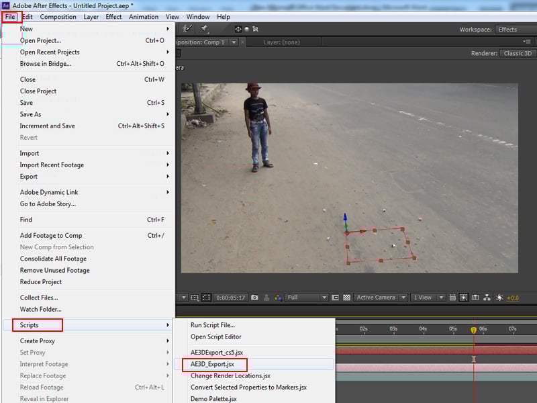Open the Active Camera view dropdown
The image size is (537, 403).
click(380, 298)
